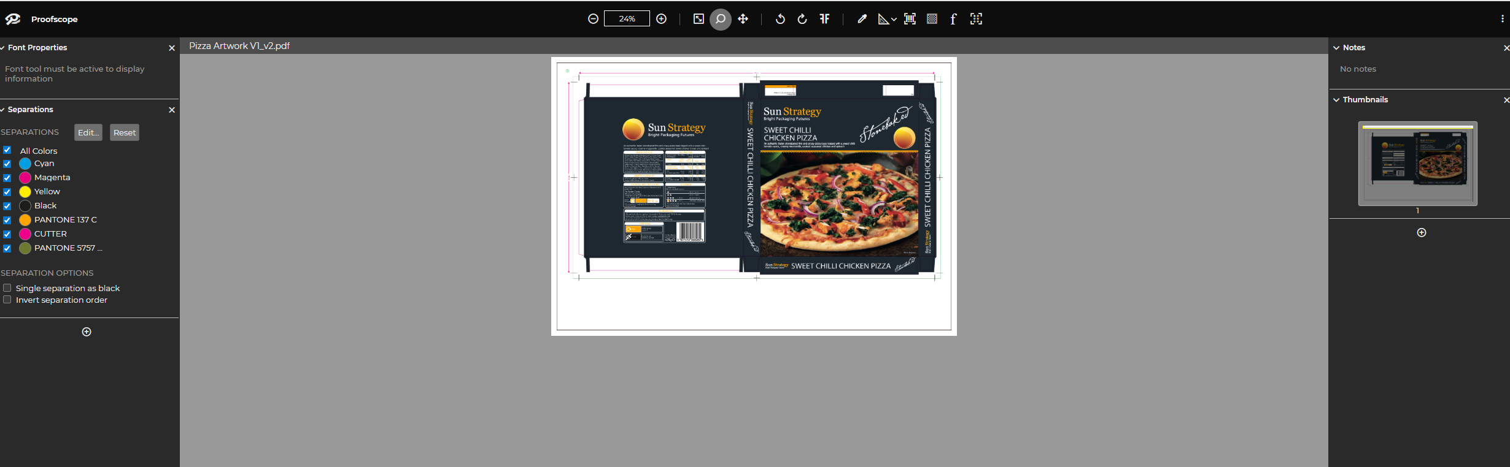Collapse the Notes panel
The width and height of the screenshot is (1510, 467).
pos(1336,48)
